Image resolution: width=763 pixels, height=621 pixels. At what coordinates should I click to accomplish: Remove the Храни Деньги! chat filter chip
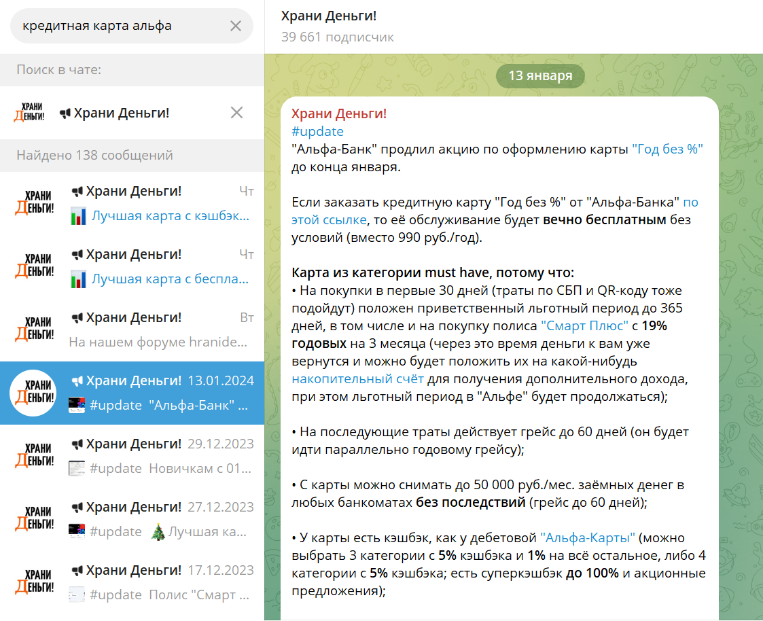click(x=236, y=113)
